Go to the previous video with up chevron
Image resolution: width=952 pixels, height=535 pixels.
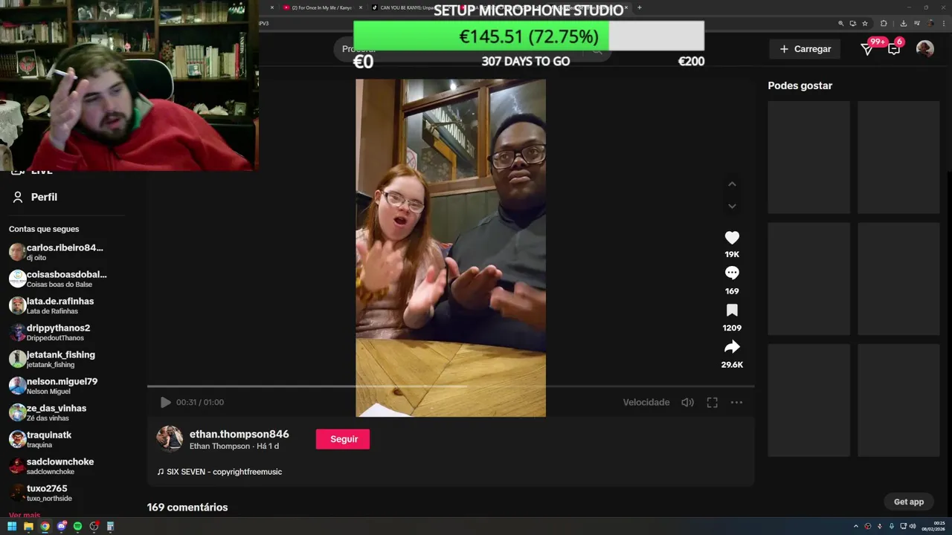click(x=732, y=184)
